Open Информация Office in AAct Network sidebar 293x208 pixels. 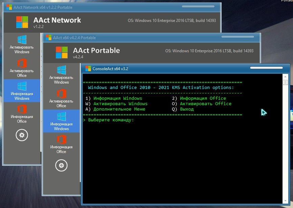click(x=22, y=110)
